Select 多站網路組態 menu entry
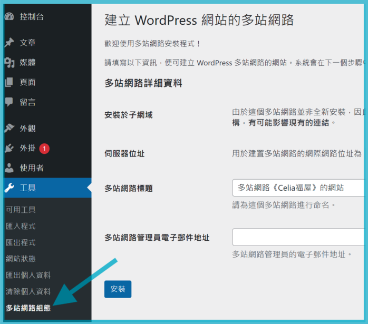 pos(28,308)
